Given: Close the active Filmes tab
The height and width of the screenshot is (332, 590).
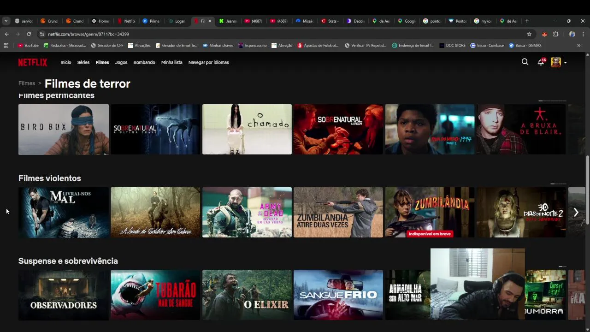Looking at the screenshot, I should [x=210, y=21].
